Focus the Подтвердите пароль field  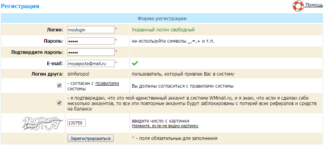tap(91, 52)
